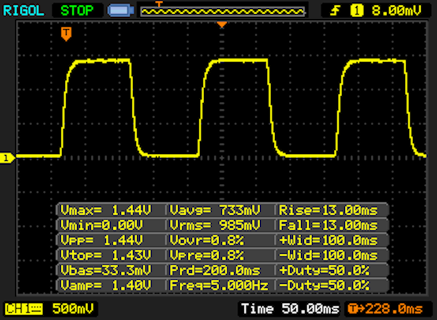The image size is (437, 320).
Task: Click the Time 50.00ms timebase readout
Action: coord(290,309)
